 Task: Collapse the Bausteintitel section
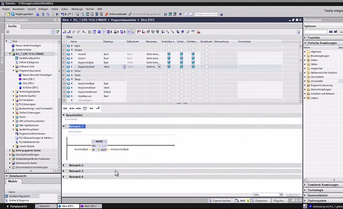63,115
